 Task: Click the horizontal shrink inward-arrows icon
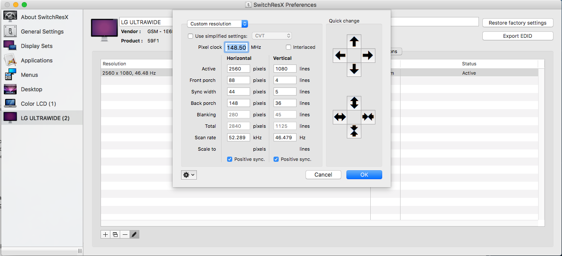[x=368, y=117]
